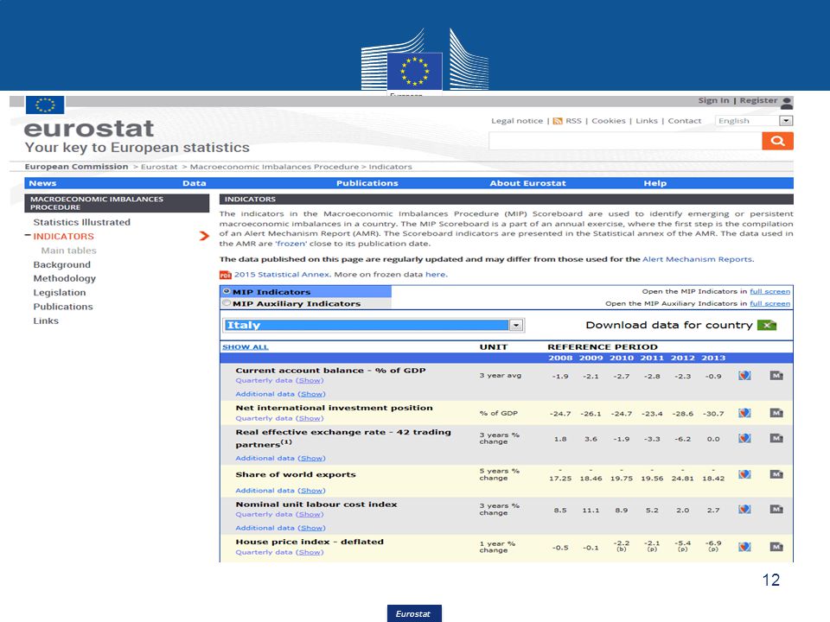Open the News menu

tap(42, 183)
